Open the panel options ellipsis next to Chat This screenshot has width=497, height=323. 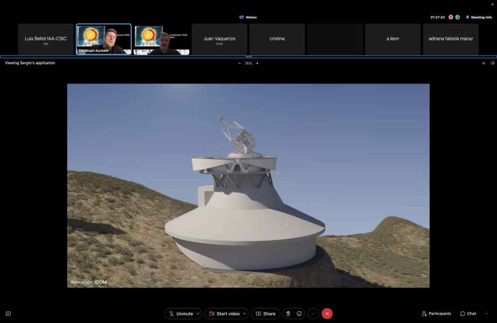tap(487, 313)
